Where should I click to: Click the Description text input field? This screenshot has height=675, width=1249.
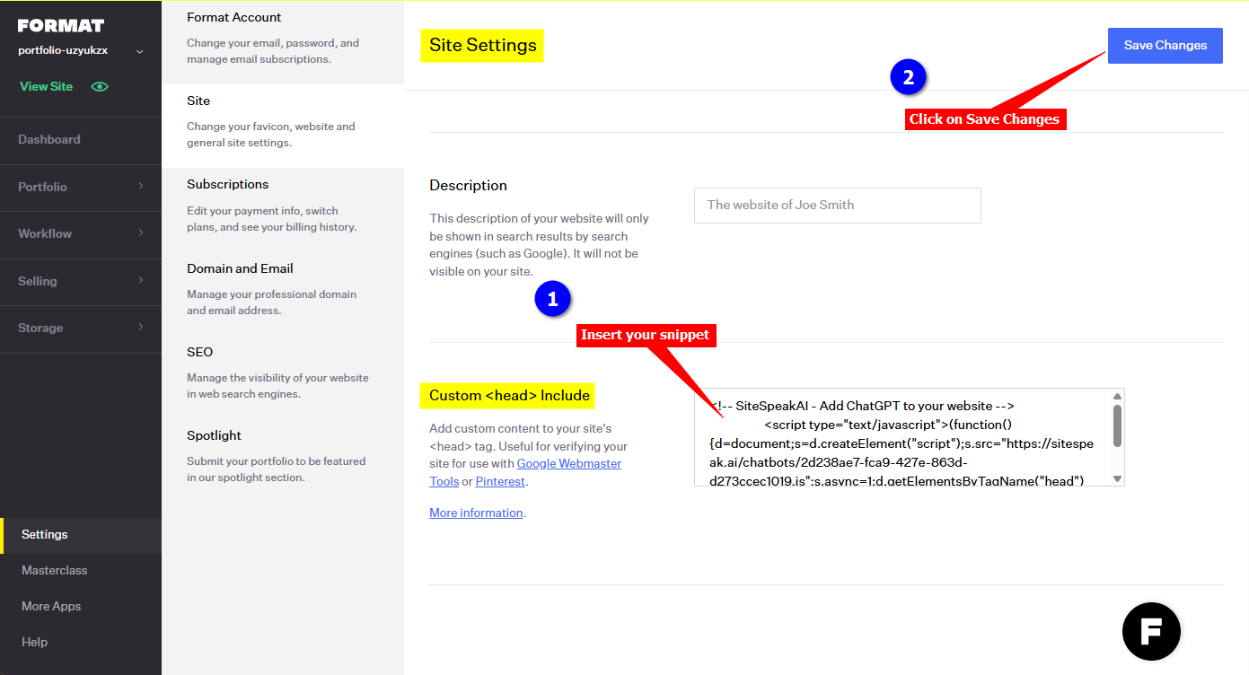pyautogui.click(x=837, y=206)
